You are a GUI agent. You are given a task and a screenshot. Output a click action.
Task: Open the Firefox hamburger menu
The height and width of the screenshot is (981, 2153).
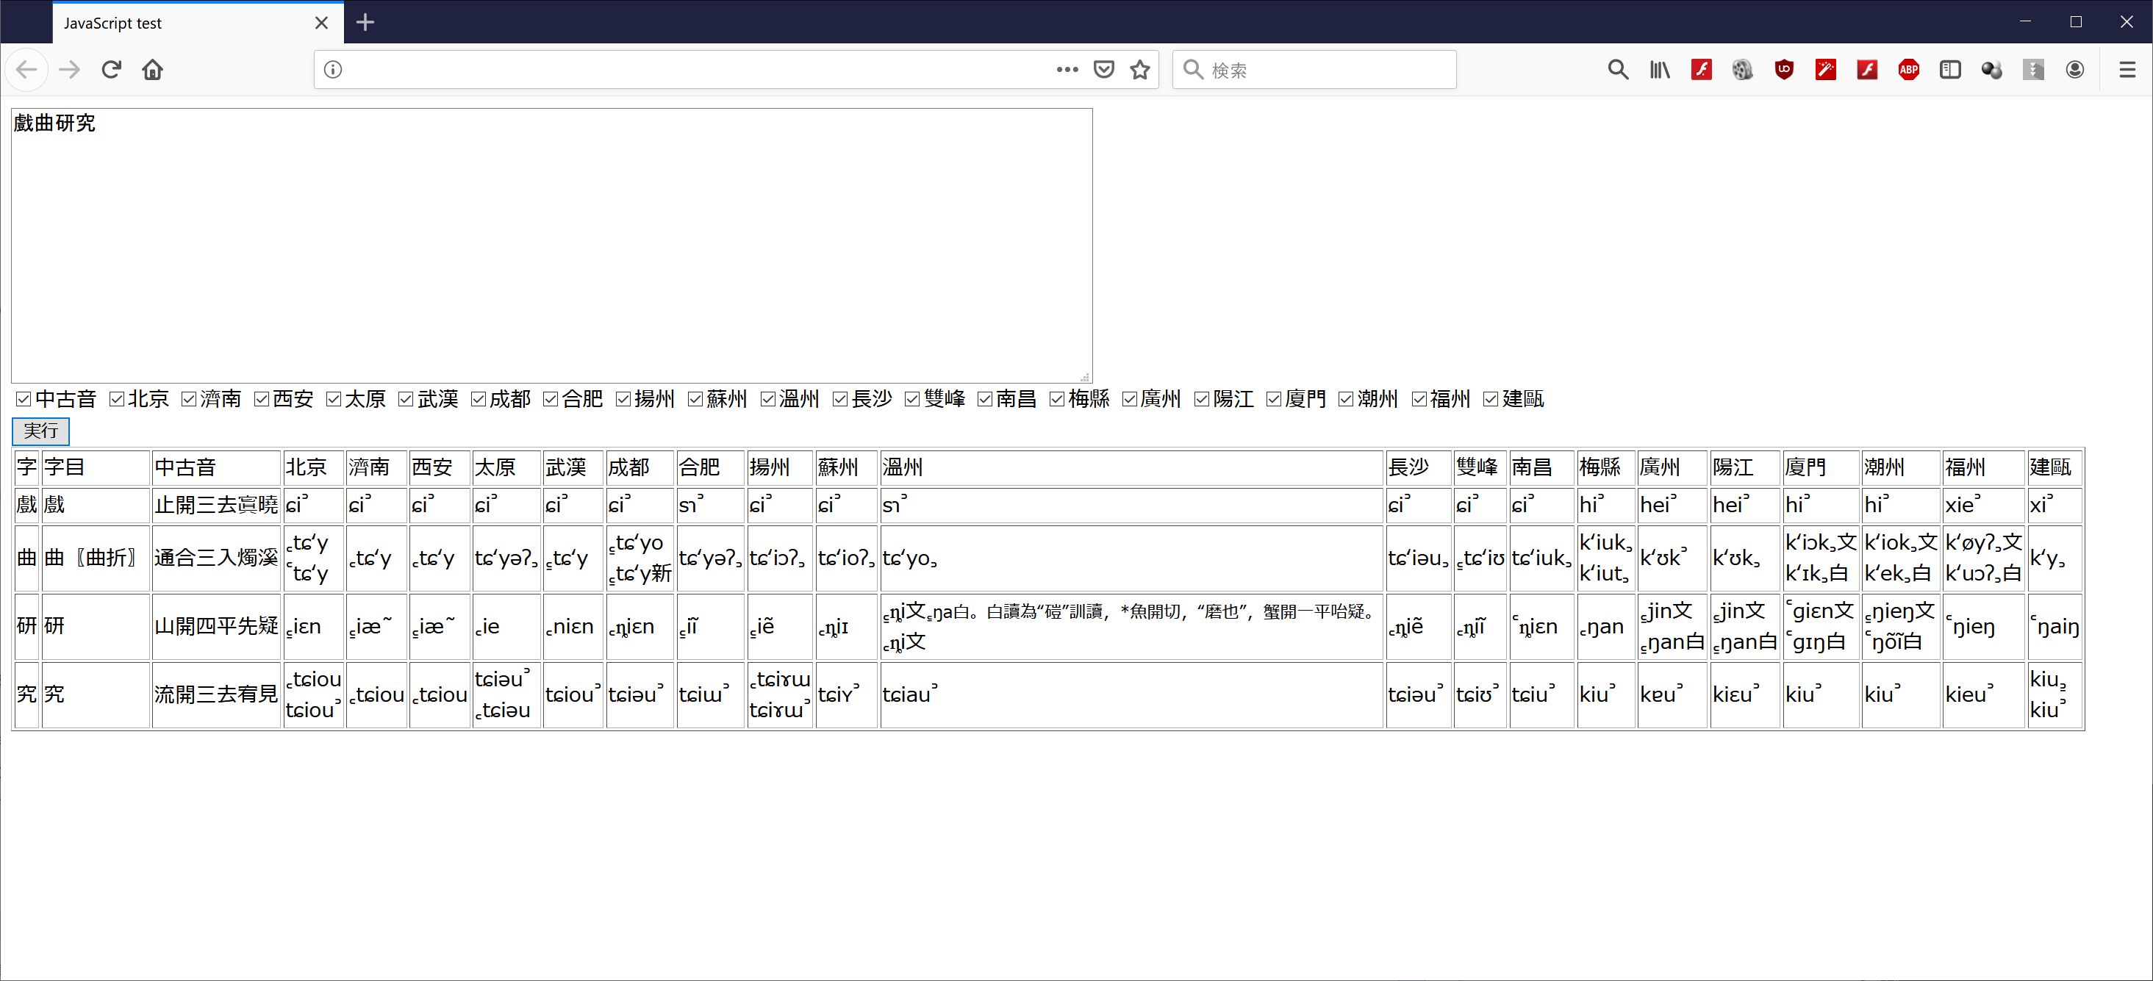click(2127, 69)
